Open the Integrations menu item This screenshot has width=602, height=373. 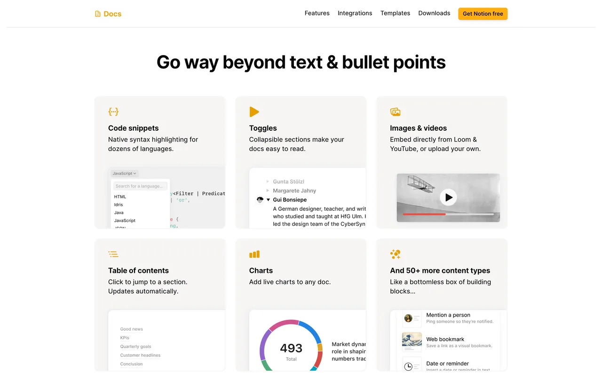click(x=355, y=13)
